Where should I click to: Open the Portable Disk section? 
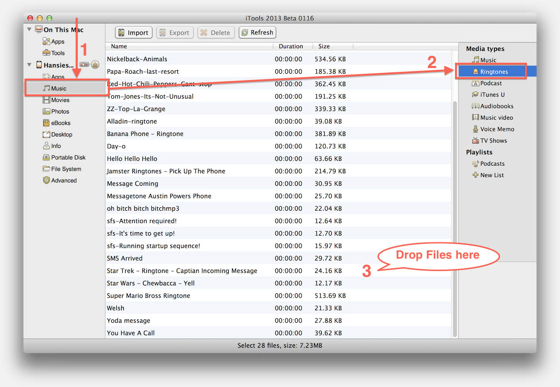pyautogui.click(x=64, y=157)
